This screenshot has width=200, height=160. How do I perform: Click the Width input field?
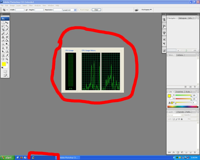(x=20, y=10)
